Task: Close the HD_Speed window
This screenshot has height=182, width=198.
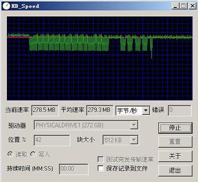Action: click(x=192, y=6)
